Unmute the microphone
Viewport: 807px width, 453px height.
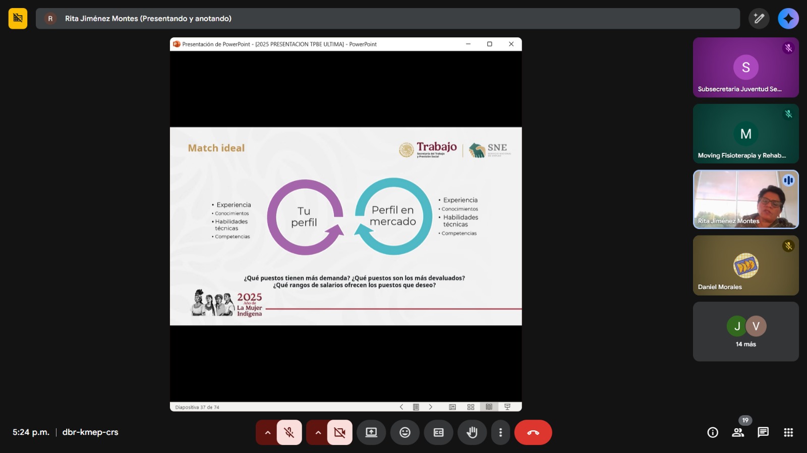pos(289,432)
